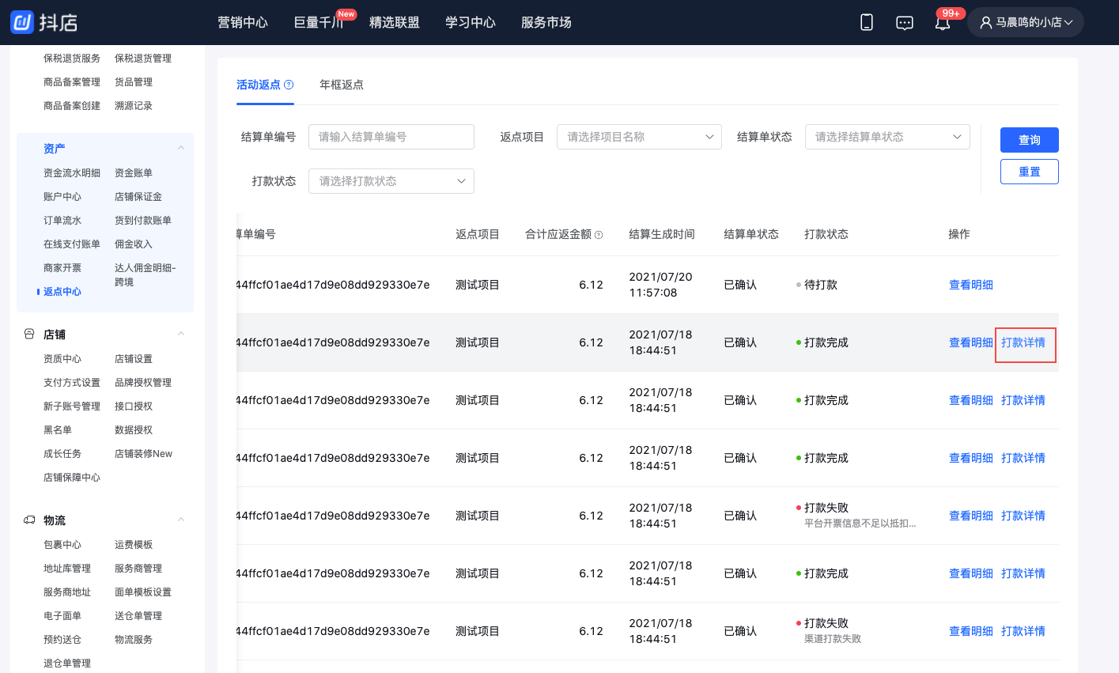
Task: Open 佣金收入 in sidebar
Action: (x=134, y=244)
